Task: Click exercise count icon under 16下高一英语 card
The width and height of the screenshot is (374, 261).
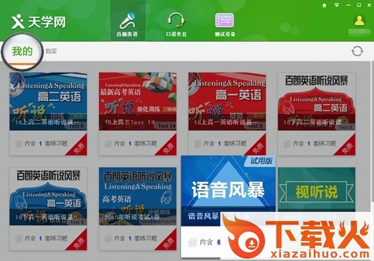Action: tap(19, 238)
